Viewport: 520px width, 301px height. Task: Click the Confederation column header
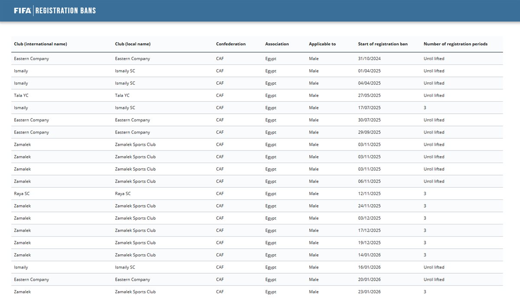click(x=231, y=44)
